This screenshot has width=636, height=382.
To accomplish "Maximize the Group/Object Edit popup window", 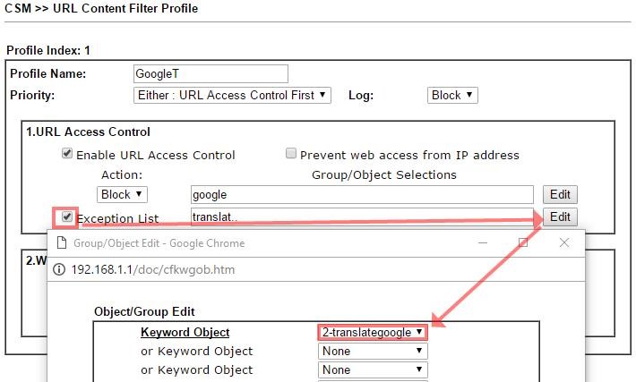I will pyautogui.click(x=523, y=242).
